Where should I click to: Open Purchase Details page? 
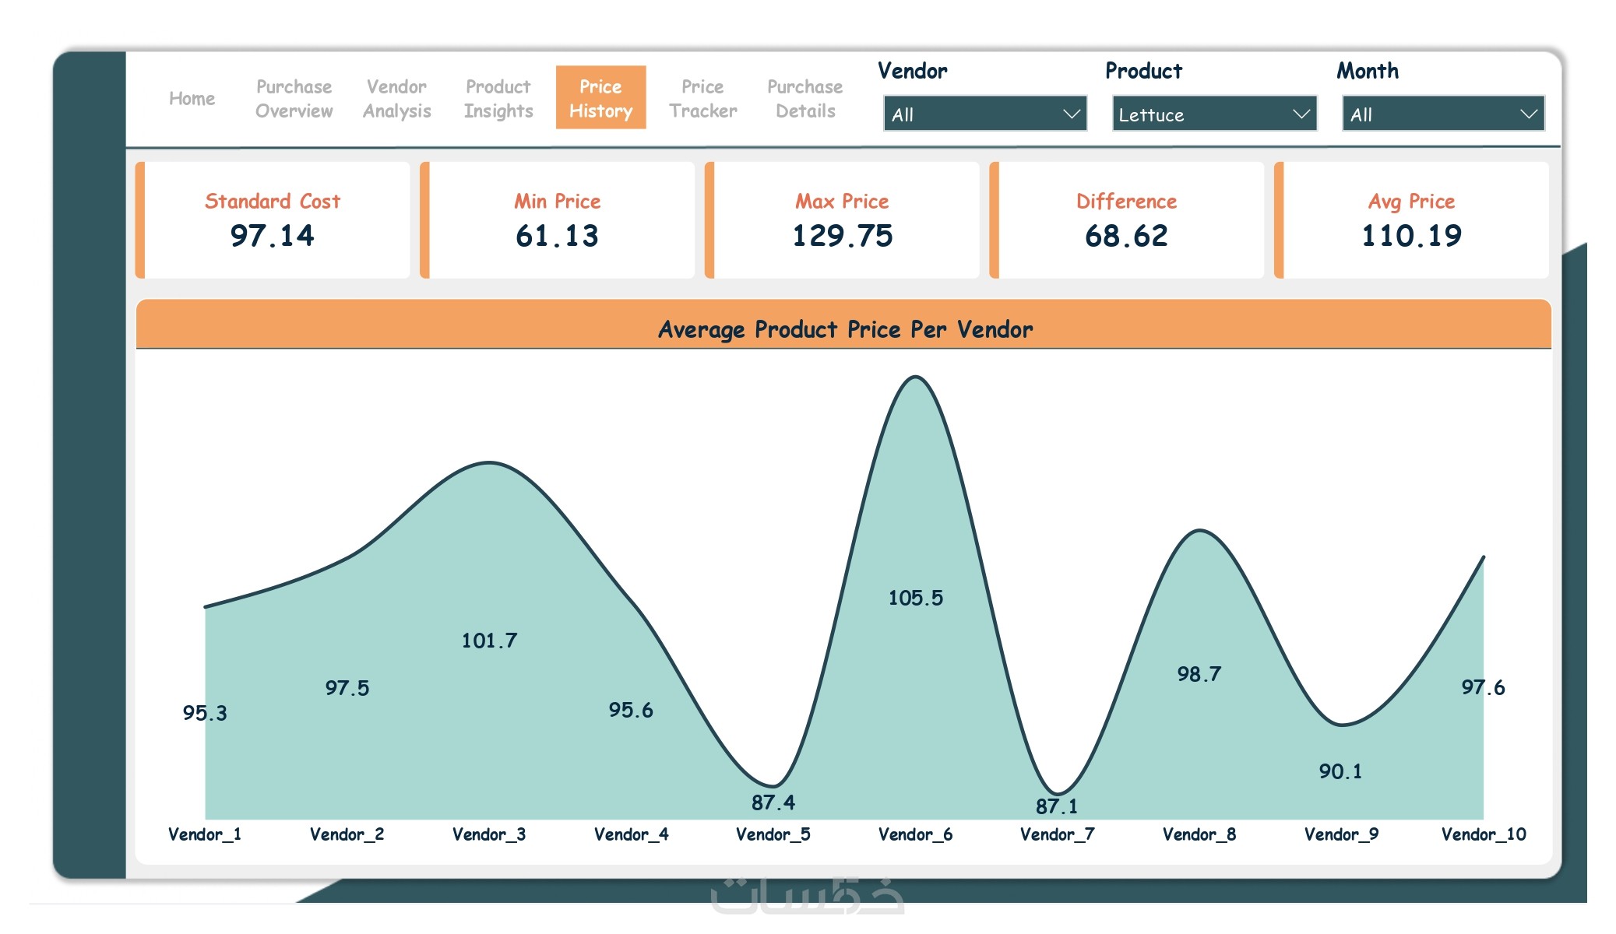(804, 98)
